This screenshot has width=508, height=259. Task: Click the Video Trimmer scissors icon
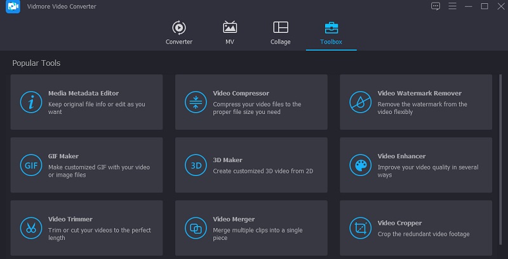click(x=30, y=228)
